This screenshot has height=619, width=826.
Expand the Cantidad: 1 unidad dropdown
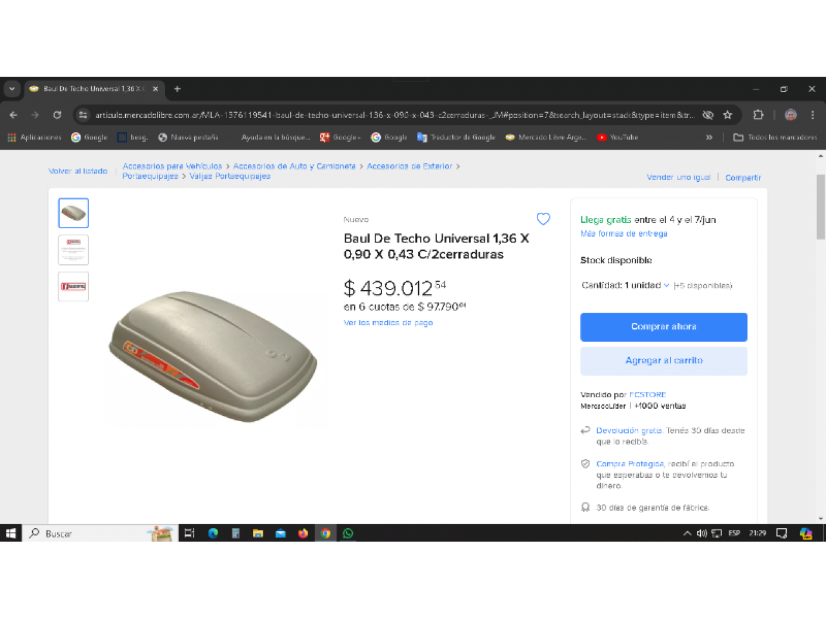(625, 285)
